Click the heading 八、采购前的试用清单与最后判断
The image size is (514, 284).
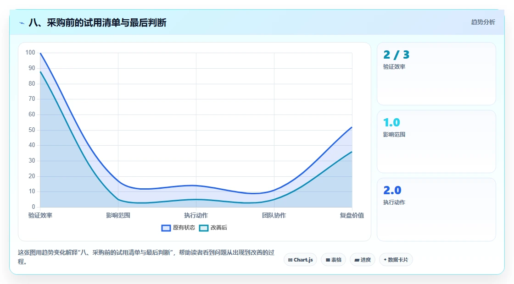click(97, 22)
